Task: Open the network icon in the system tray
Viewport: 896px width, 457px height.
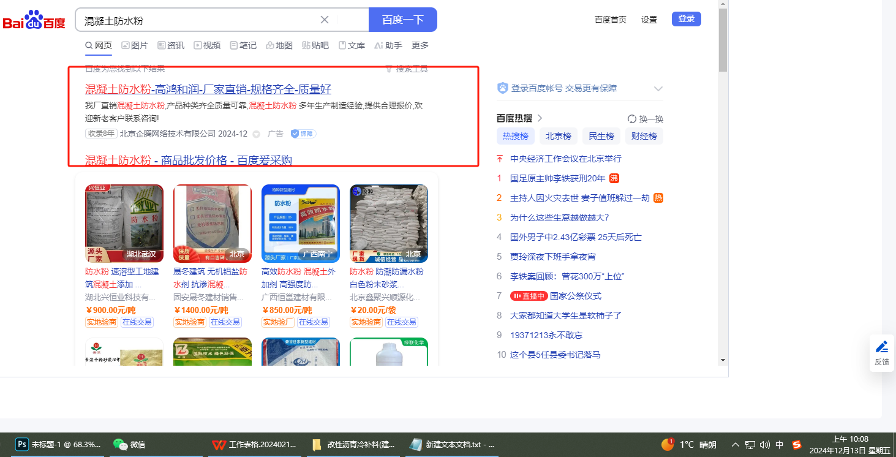Action: pyautogui.click(x=750, y=445)
